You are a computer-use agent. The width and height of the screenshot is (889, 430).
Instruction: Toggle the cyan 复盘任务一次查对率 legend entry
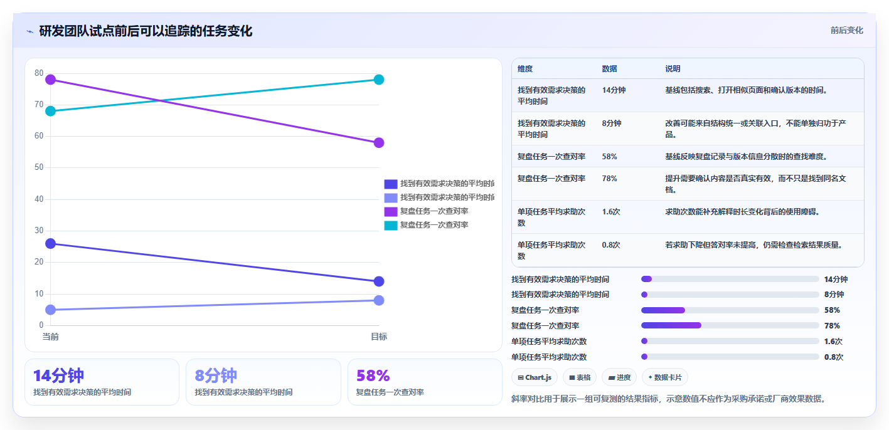(x=426, y=225)
